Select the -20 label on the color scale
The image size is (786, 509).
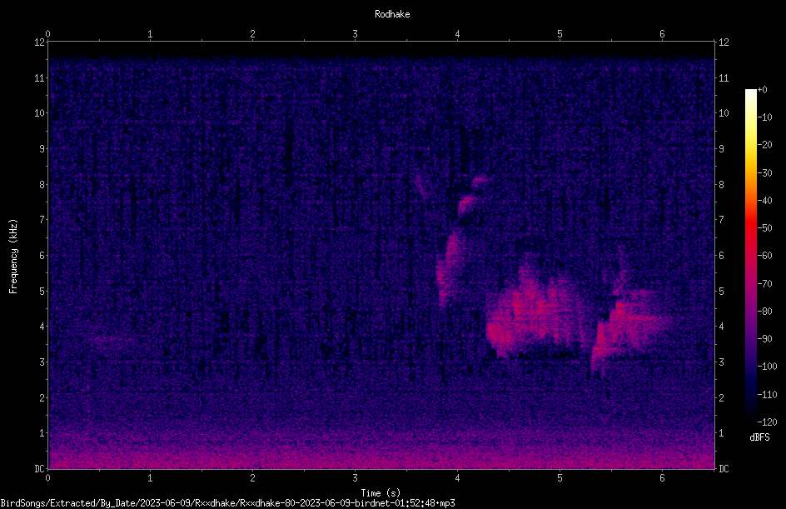[765, 145]
